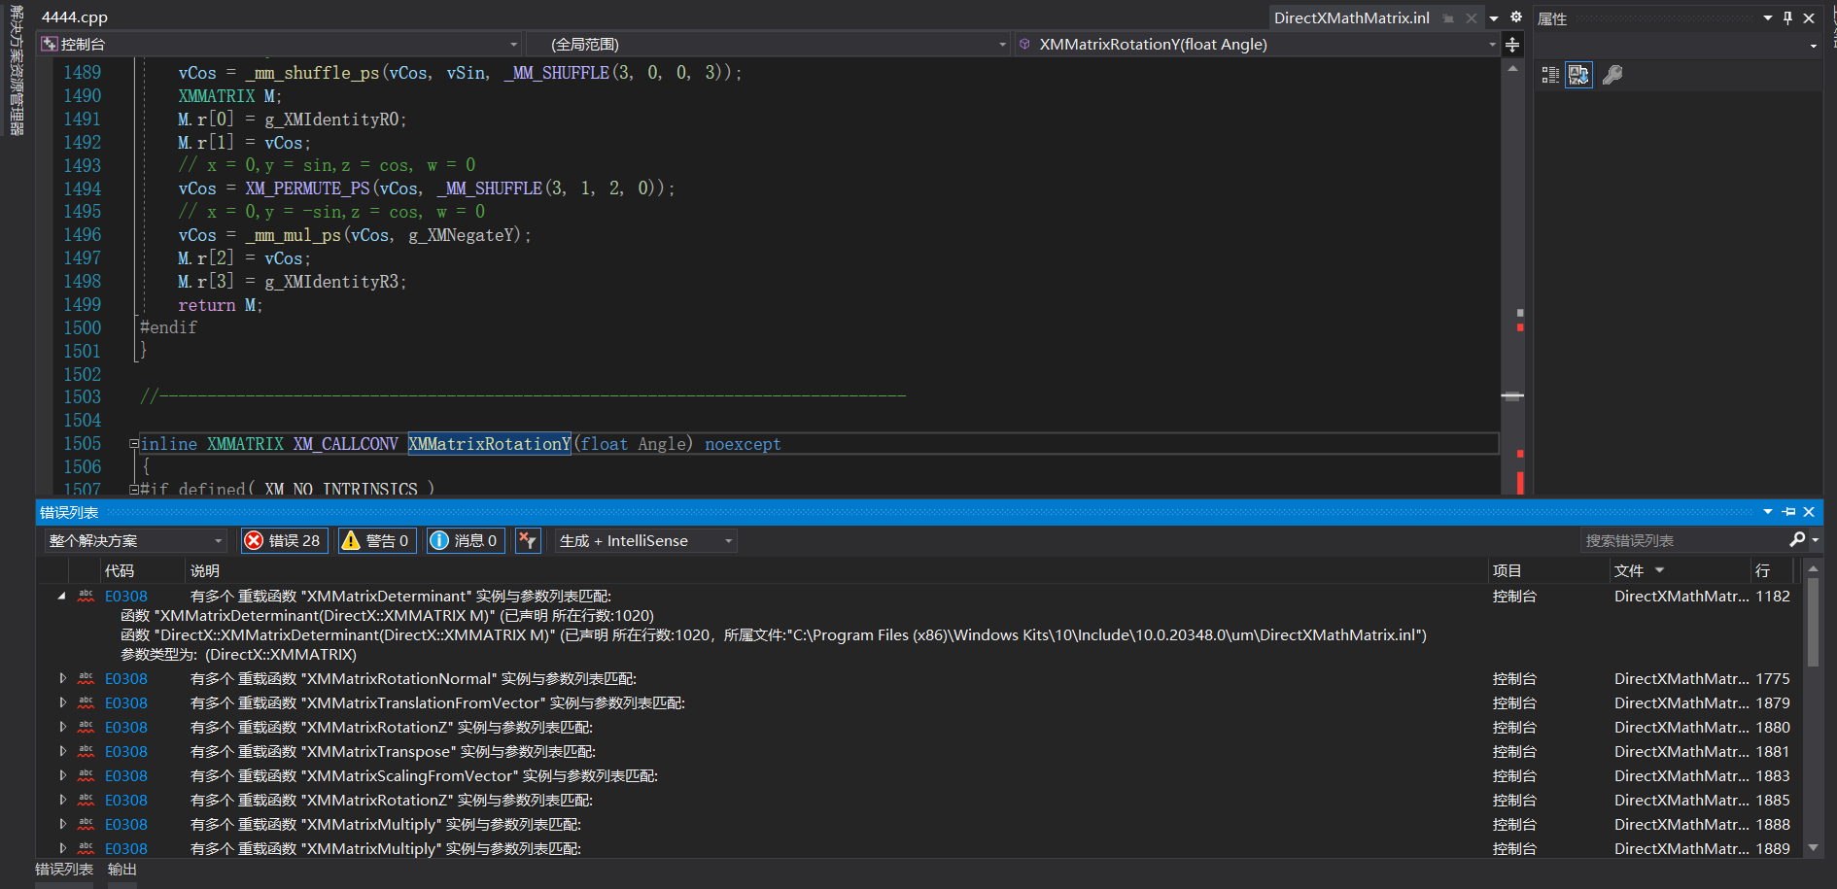Open the Properties object selector dropdown

[x=1814, y=46]
